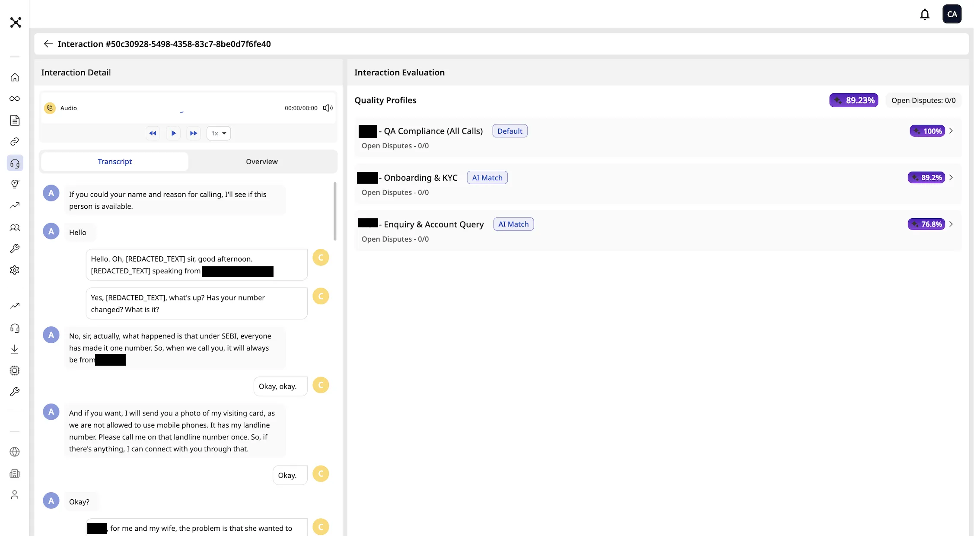
Task: Expand Onboarding & KYC profile chevron
Action: click(x=951, y=178)
